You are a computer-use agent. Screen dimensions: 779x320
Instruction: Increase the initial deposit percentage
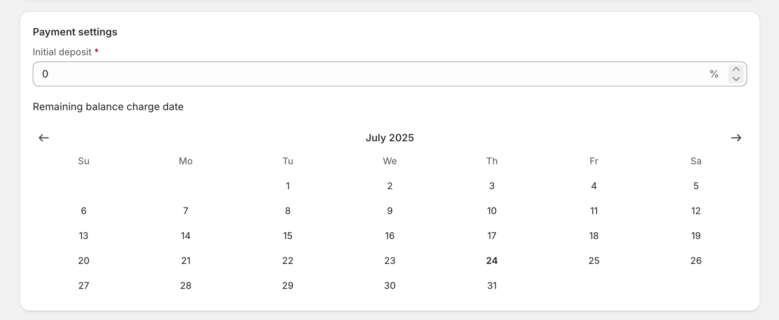tap(736, 69)
